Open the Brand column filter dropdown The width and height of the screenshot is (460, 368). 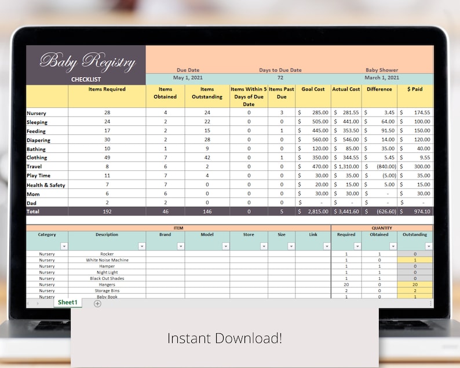tap(181, 246)
